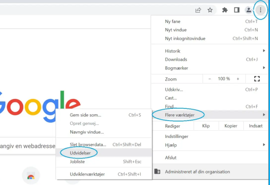Open Downloads from the menu

coord(210,59)
